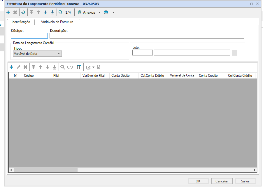This screenshot has height=190, width=263.
Task: Open dropdown arrow beside the round blue icon
Action: [x=113, y=13]
